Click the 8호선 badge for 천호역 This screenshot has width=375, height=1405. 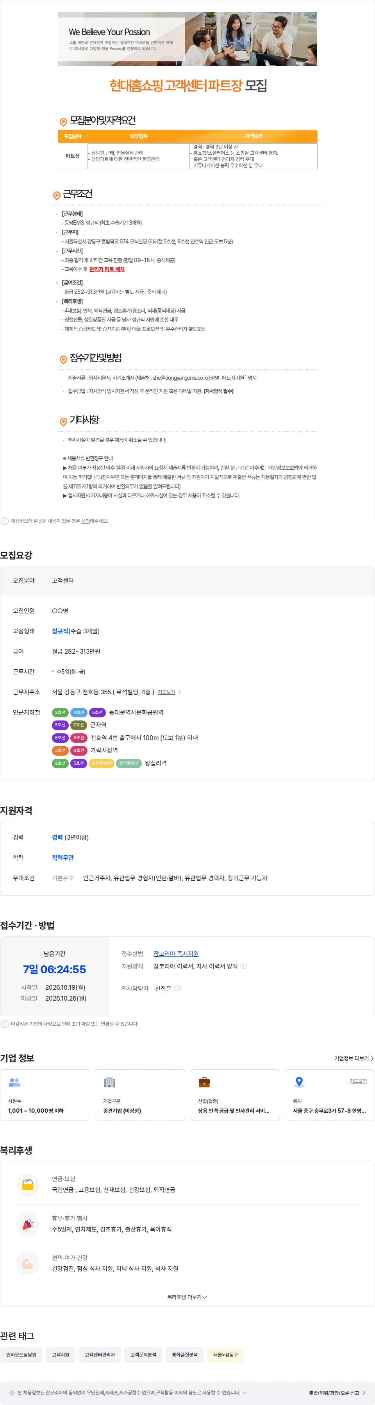[79, 737]
